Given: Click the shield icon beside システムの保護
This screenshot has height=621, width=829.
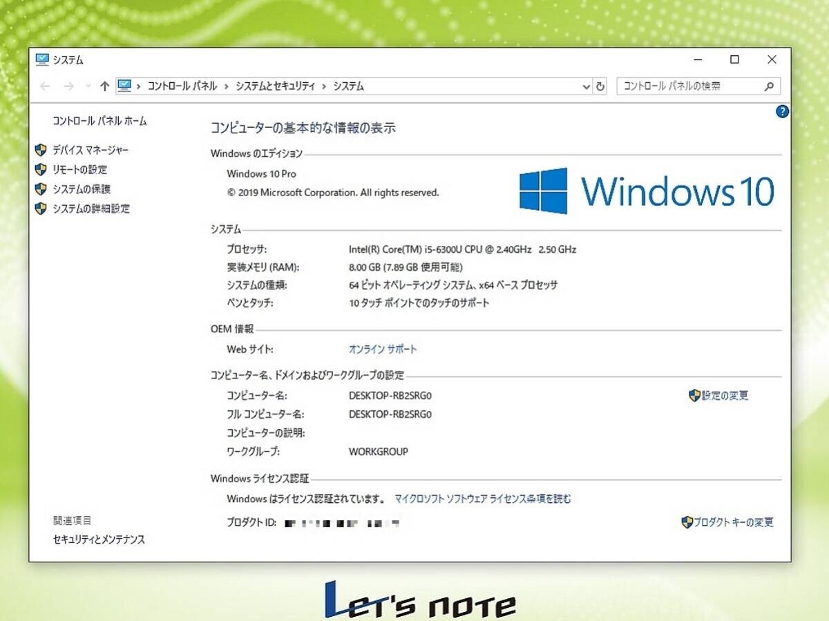Looking at the screenshot, I should [41, 189].
